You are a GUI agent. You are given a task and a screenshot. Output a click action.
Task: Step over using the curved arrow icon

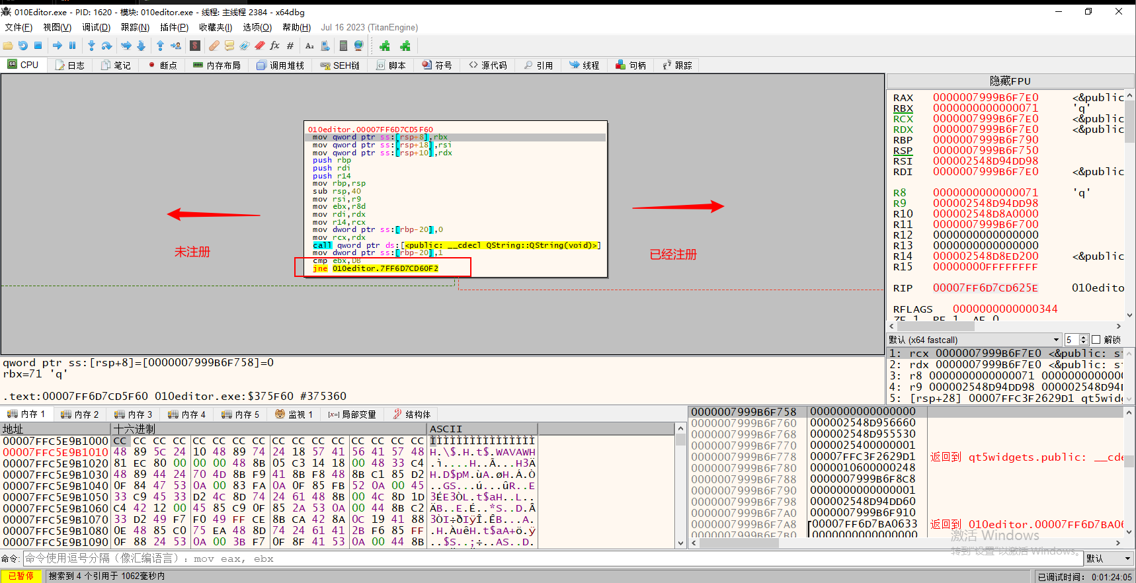(106, 46)
